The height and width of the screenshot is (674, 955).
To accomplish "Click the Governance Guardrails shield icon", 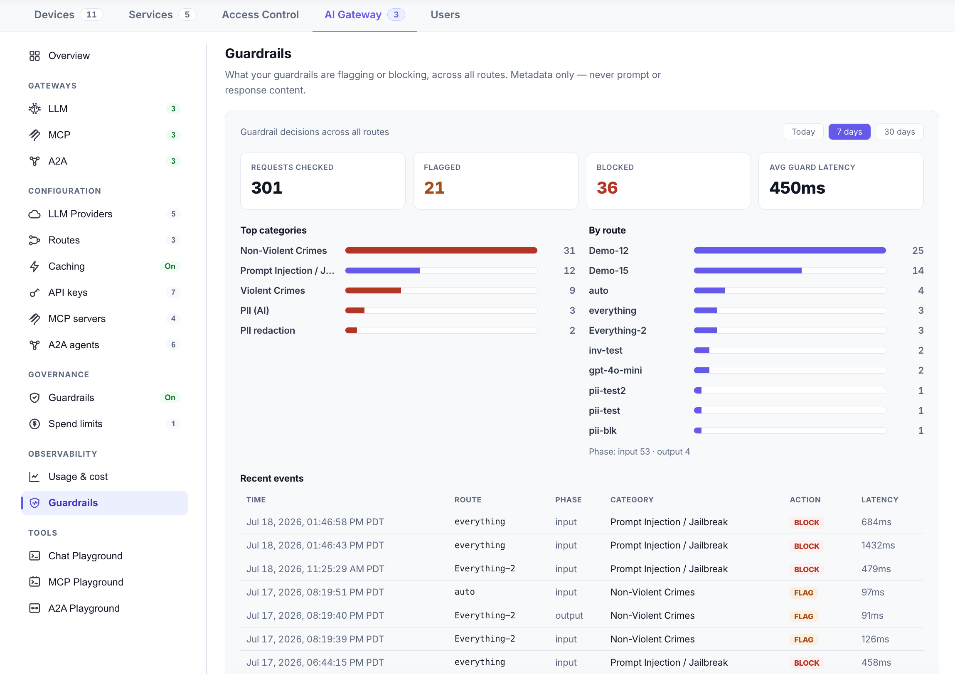I will 34,398.
